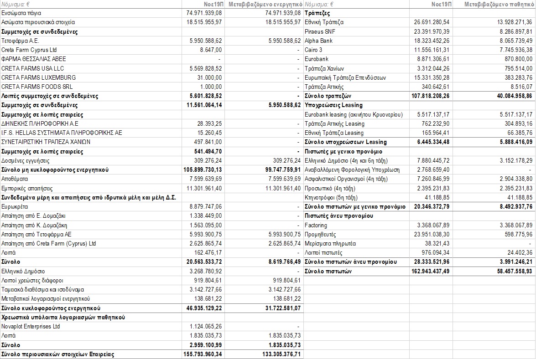Click the value 162.943.437,49
This screenshot has height=359, width=536.
click(430, 271)
